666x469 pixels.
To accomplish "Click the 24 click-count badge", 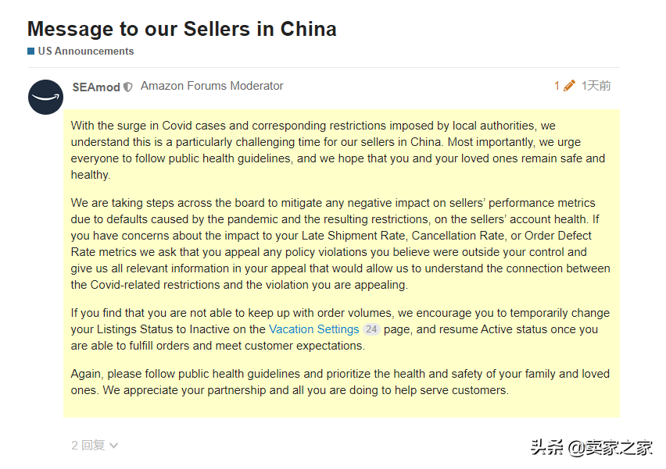I will pyautogui.click(x=371, y=329).
